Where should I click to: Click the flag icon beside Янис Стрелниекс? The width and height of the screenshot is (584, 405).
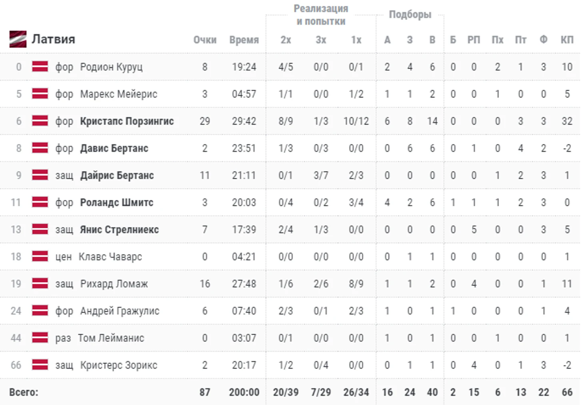point(40,229)
